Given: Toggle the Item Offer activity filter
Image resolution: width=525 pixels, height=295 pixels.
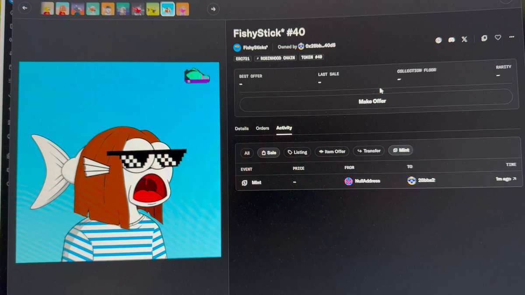Looking at the screenshot, I should pos(332,152).
